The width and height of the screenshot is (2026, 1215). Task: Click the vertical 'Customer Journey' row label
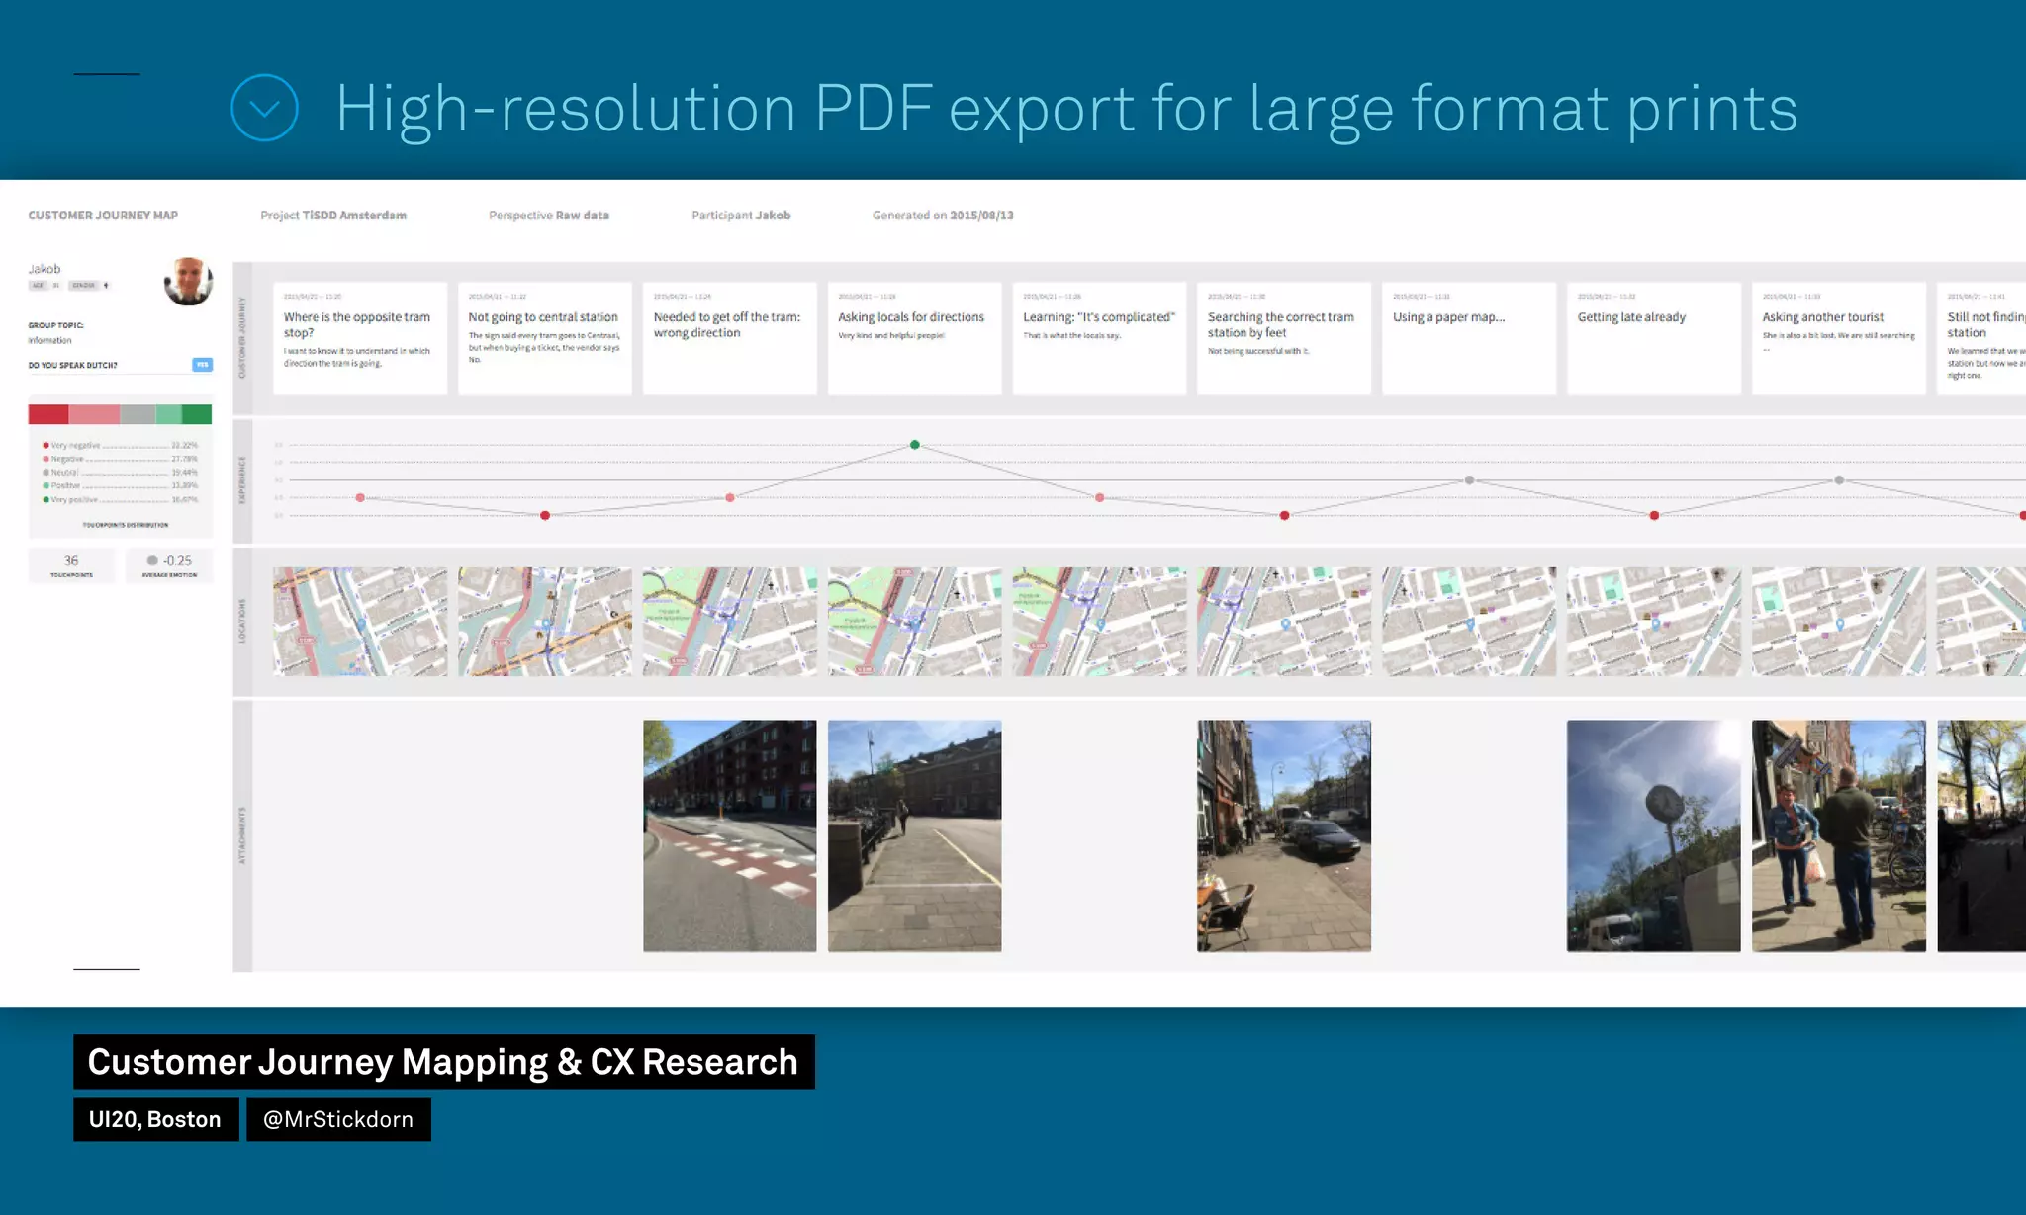(242, 338)
